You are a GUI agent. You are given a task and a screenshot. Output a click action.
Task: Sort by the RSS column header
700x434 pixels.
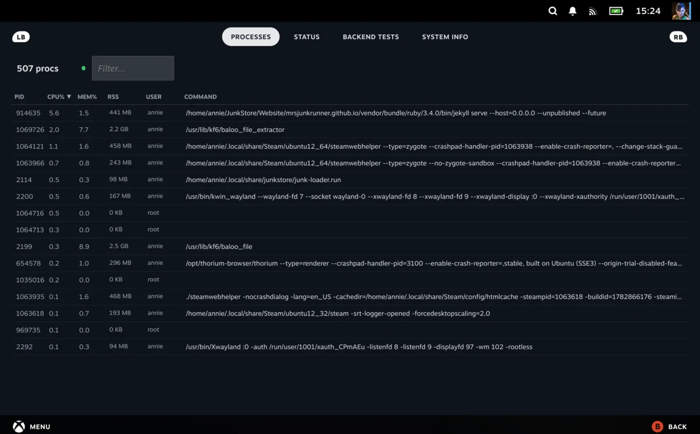(113, 97)
